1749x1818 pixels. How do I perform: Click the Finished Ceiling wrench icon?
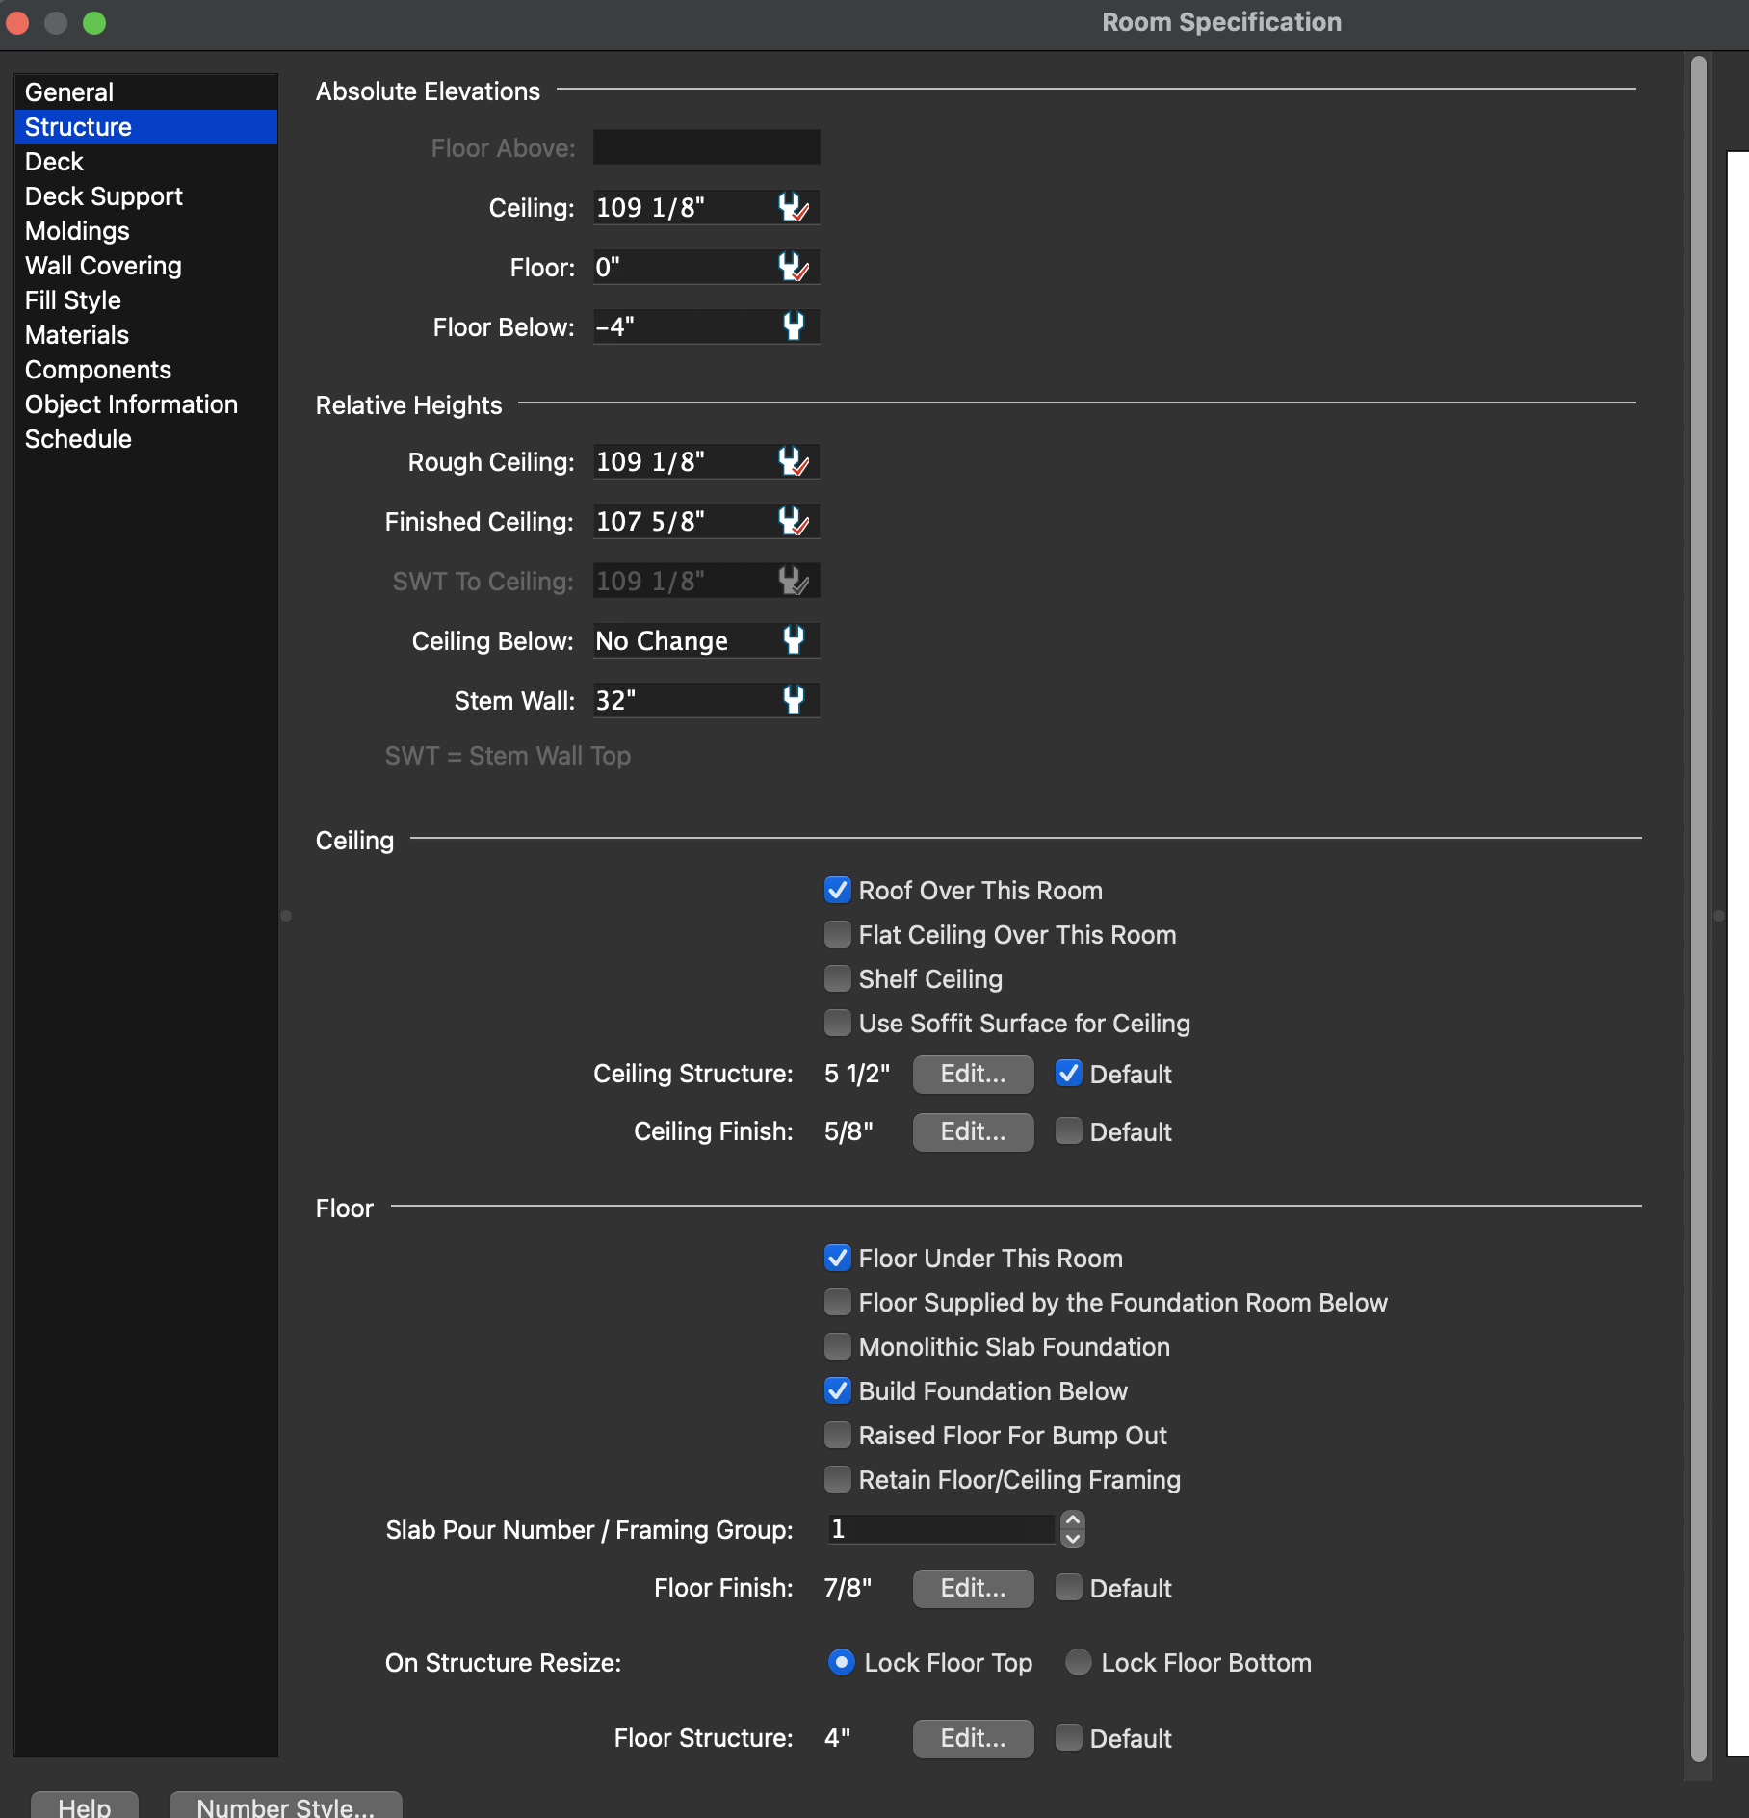793,521
